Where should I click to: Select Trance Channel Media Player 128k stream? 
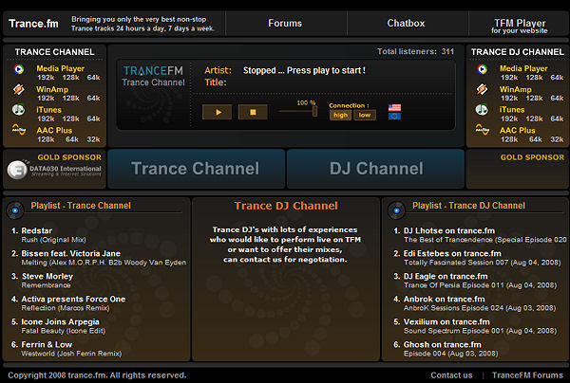70,78
